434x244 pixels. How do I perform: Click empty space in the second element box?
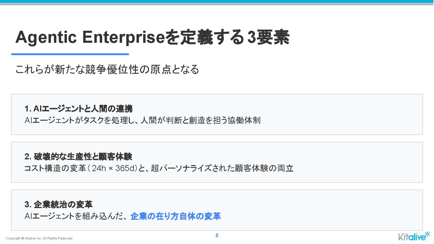356,162
